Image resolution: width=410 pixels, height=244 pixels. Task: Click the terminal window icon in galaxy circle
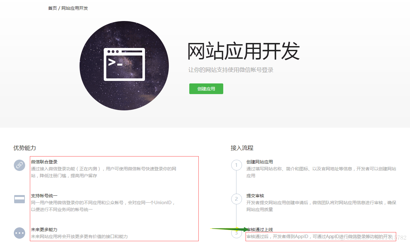tap(124, 65)
